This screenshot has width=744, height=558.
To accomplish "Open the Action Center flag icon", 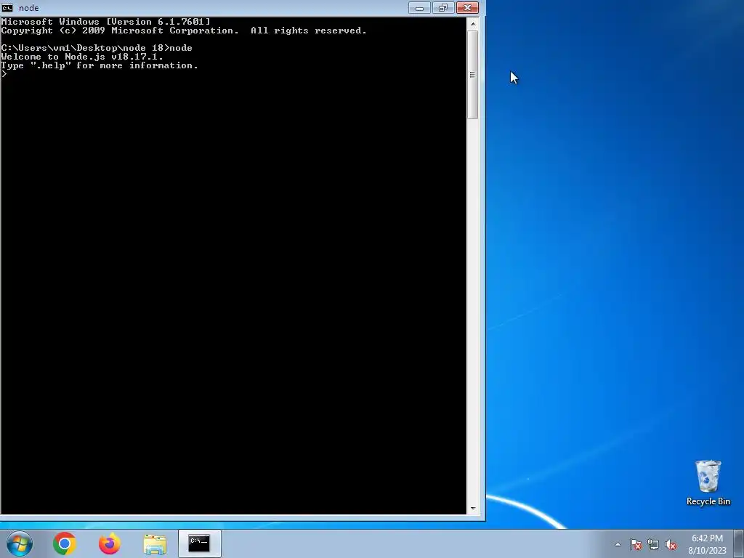I will pos(636,544).
